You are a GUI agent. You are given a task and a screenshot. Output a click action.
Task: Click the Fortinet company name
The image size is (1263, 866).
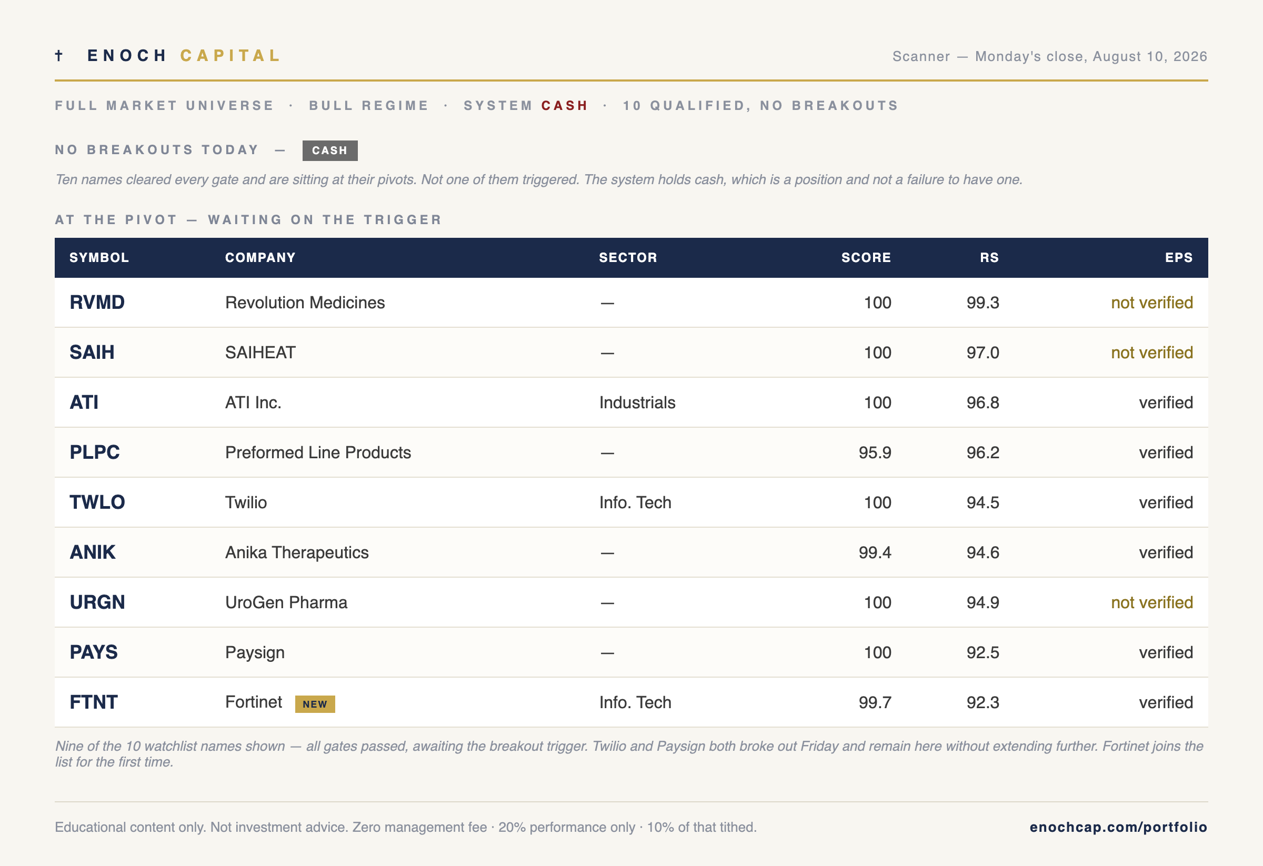pyautogui.click(x=253, y=702)
